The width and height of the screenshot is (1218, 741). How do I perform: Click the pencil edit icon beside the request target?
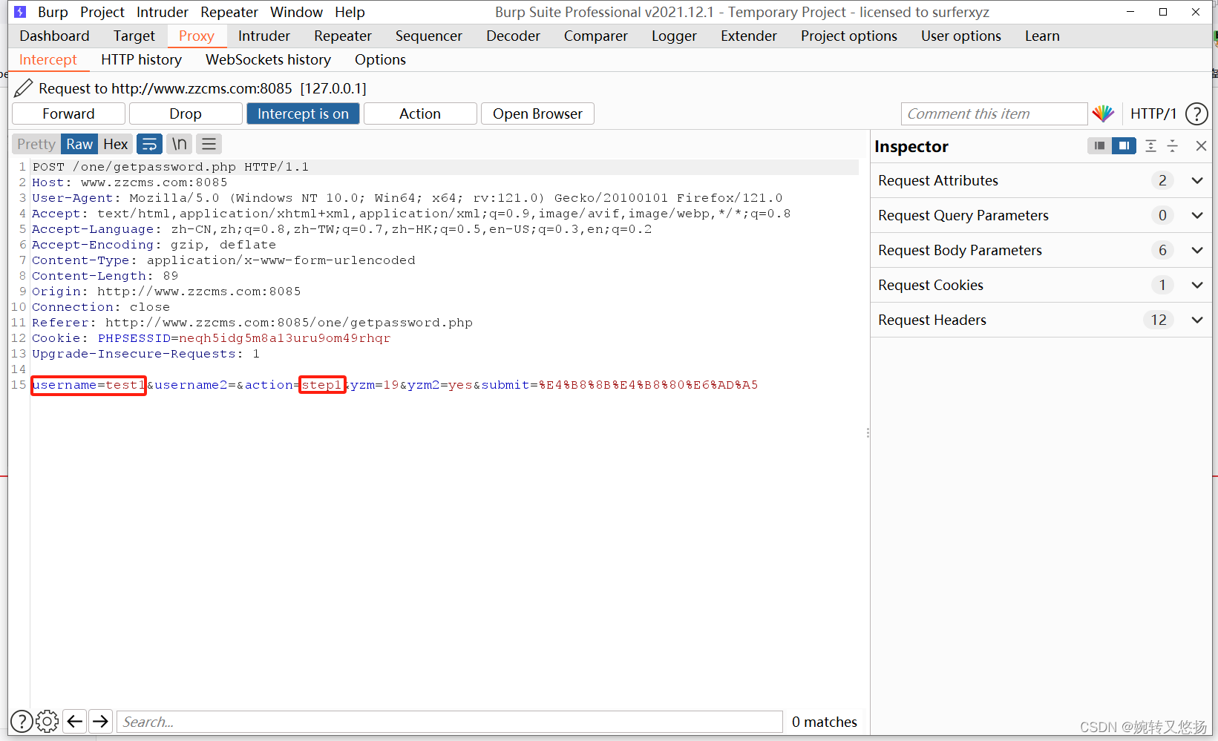click(x=23, y=88)
